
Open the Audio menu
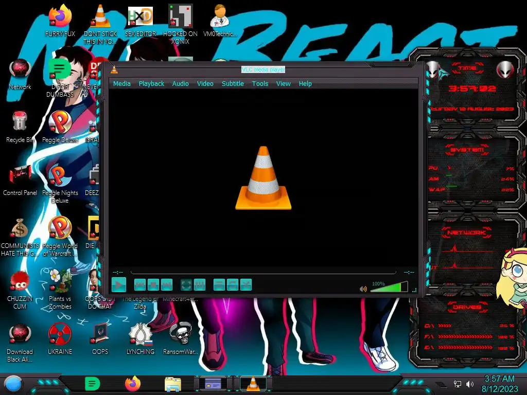tap(181, 84)
